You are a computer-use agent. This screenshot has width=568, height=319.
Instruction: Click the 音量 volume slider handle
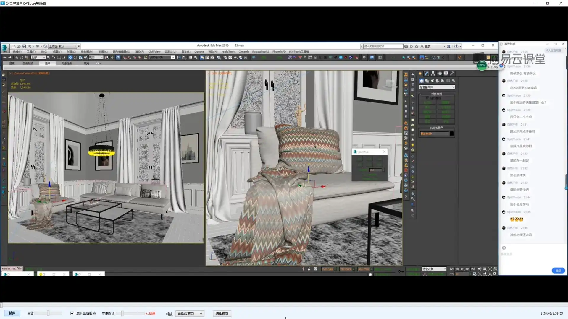(x=48, y=313)
